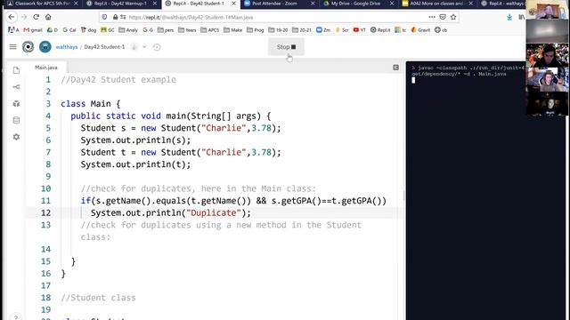
Task: Open the Database sidebar panel
Action: pyautogui.click(x=16, y=120)
